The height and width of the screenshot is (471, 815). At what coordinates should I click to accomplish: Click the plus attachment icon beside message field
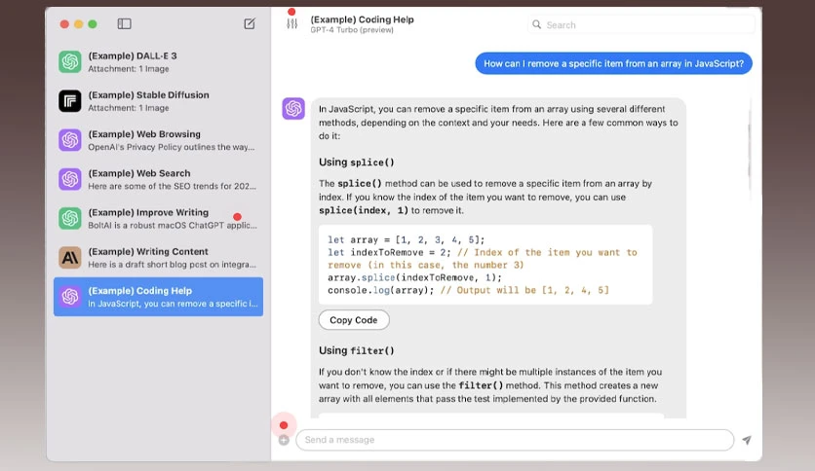point(284,441)
